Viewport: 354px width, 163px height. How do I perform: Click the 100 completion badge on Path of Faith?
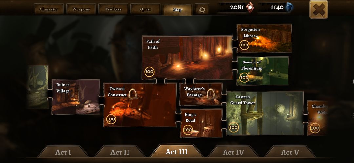pos(149,72)
